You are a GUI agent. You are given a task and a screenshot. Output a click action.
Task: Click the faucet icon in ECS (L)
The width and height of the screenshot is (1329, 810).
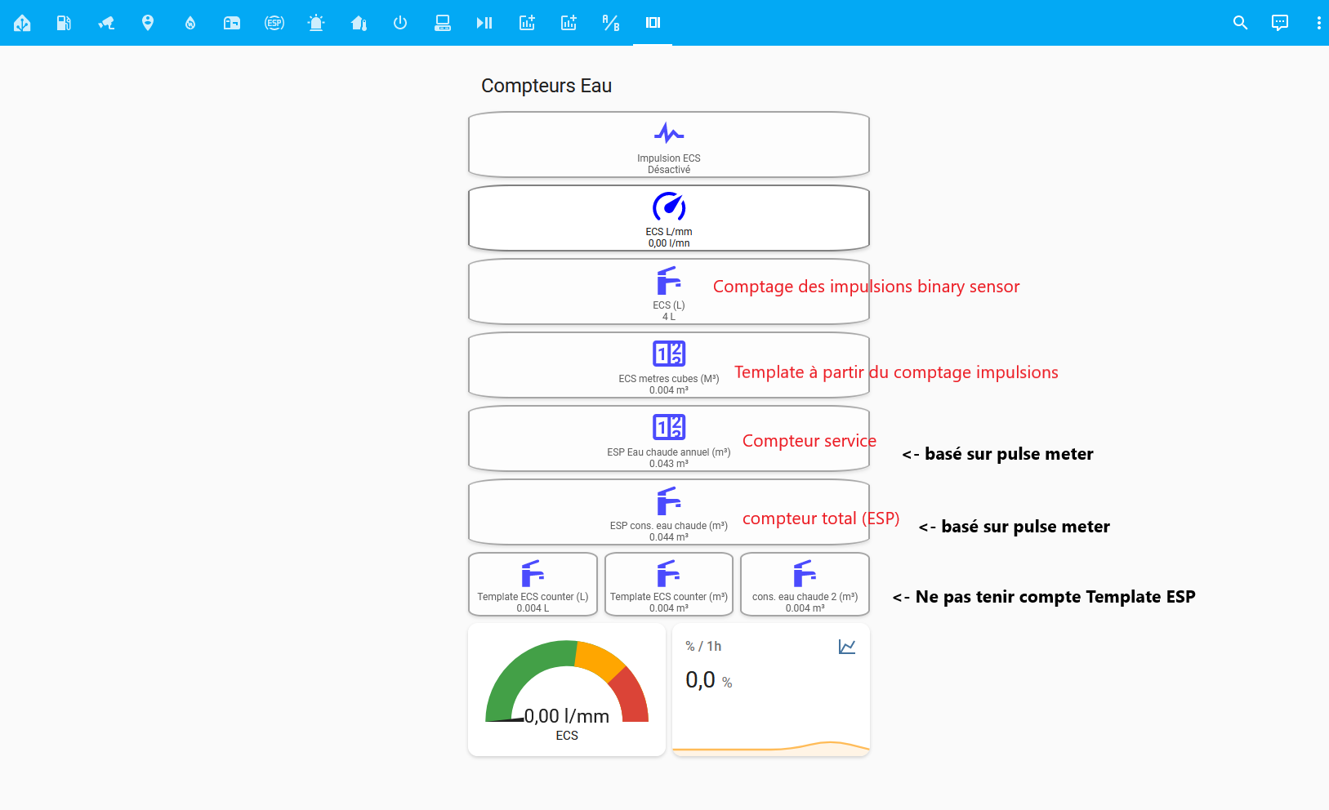coord(669,280)
